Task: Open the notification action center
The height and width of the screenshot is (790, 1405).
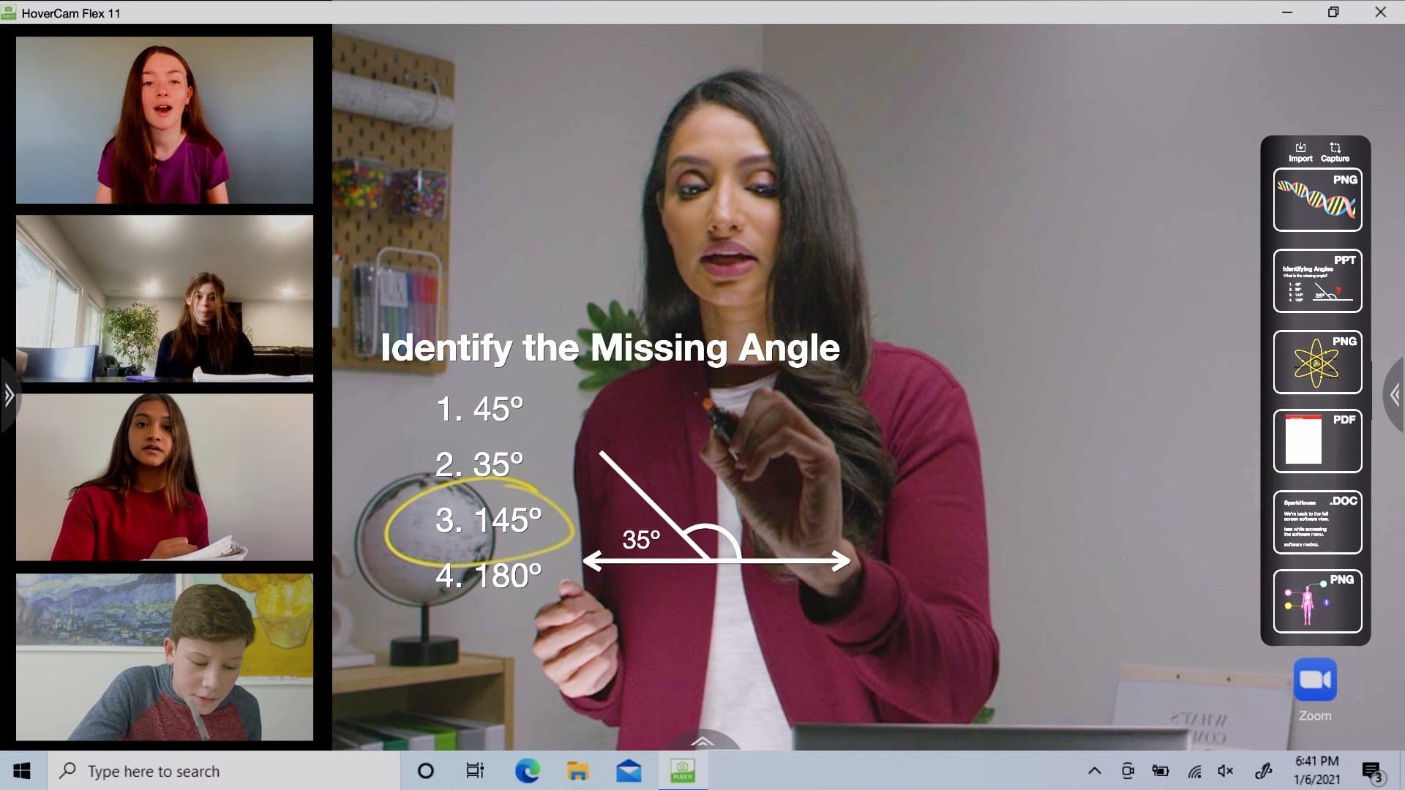Action: point(1372,771)
